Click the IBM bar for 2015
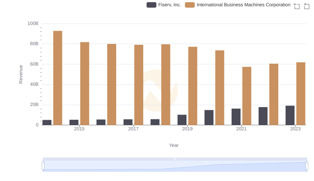Screen dimensions: 314x181 point(85,84)
